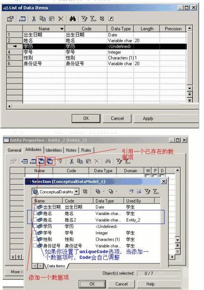204x290 pixels.
Task: Check 姓名 checkbox used by 学生
Action: tap(35, 213)
